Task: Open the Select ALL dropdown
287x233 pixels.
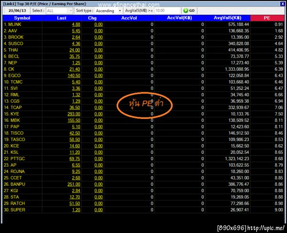Action: pos(59,11)
